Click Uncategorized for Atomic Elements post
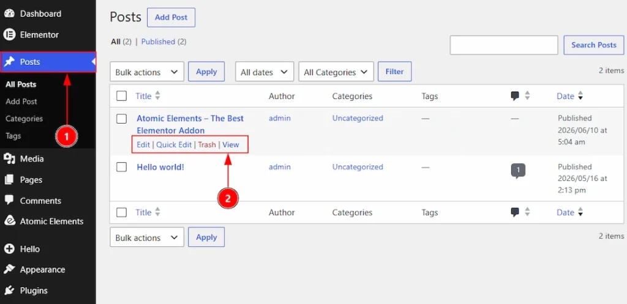 pos(358,118)
